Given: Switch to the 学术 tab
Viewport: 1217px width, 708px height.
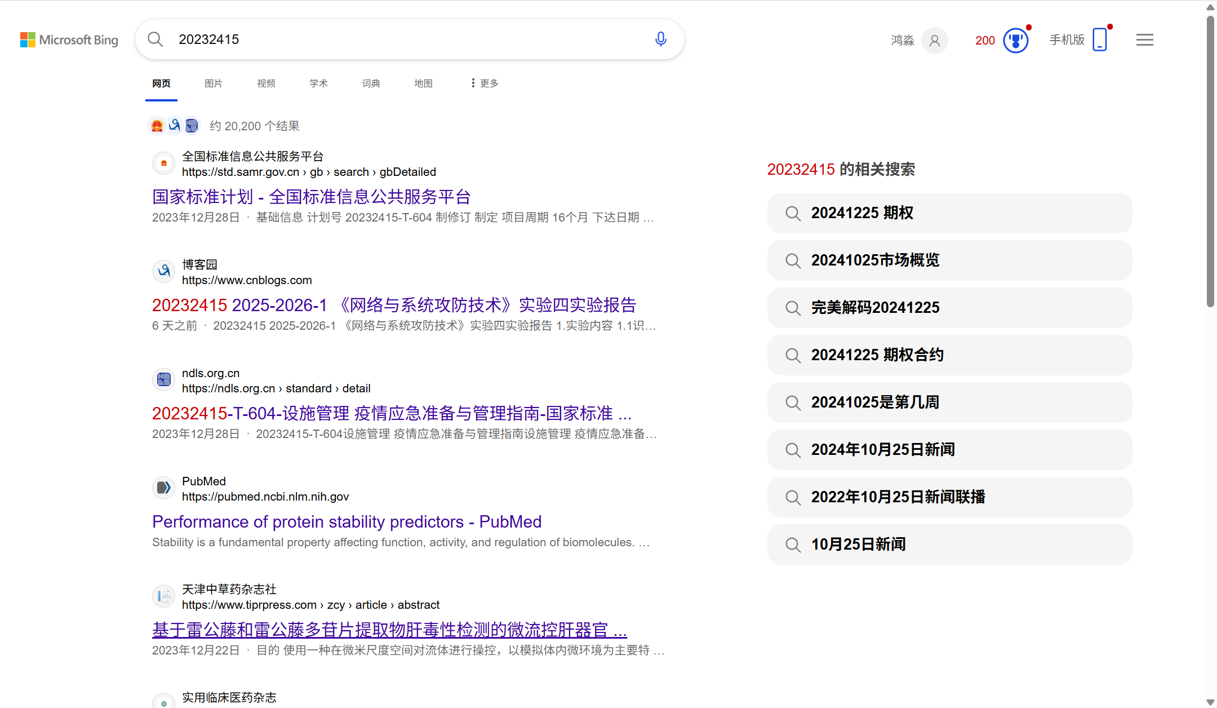Looking at the screenshot, I should 318,83.
